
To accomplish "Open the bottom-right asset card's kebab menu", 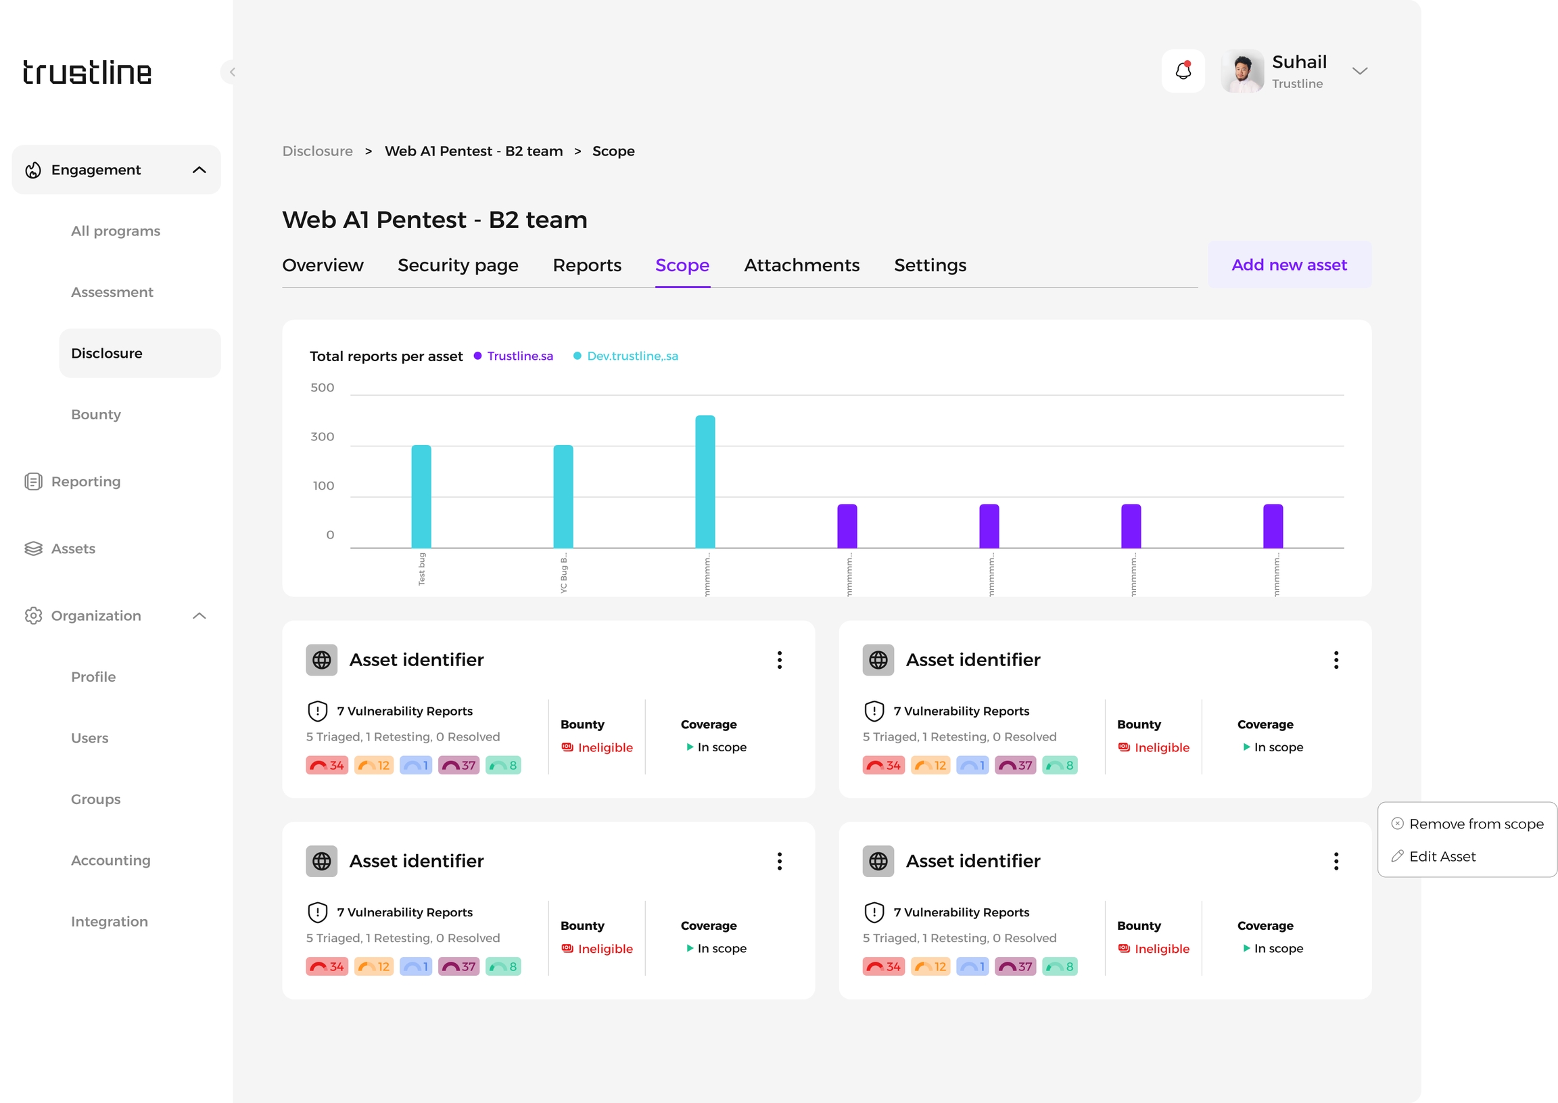I will point(1336,860).
